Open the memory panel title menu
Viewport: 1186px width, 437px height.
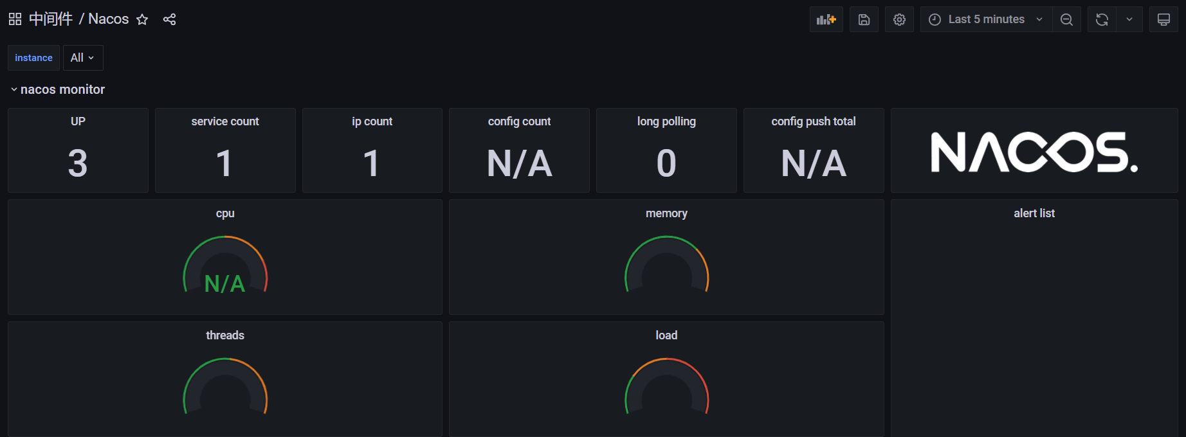point(666,213)
